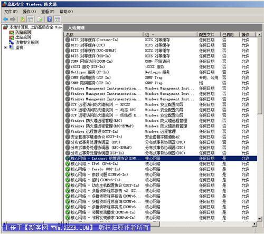Select 连接安全规则 in the left tree
The width and height of the screenshot is (264, 234).
[27, 43]
